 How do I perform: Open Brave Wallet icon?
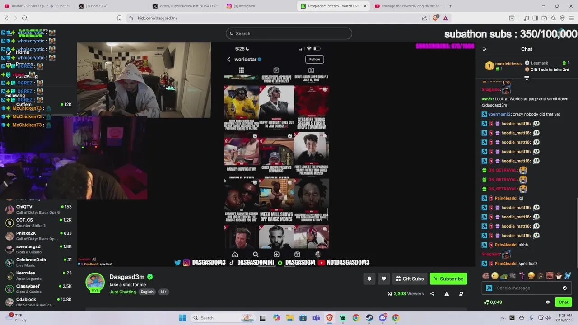544,18
